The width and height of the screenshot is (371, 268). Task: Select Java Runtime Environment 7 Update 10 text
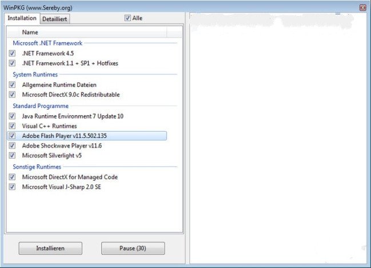click(73, 116)
